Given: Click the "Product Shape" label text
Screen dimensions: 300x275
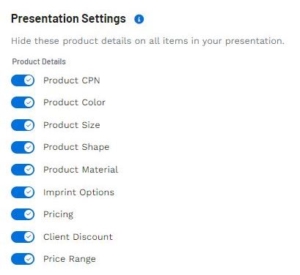Looking at the screenshot, I should pyautogui.click(x=76, y=147).
